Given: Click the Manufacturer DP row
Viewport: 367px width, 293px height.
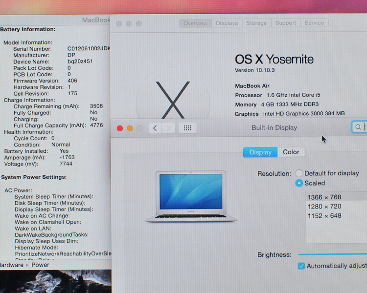Looking at the screenshot, I should coord(44,55).
